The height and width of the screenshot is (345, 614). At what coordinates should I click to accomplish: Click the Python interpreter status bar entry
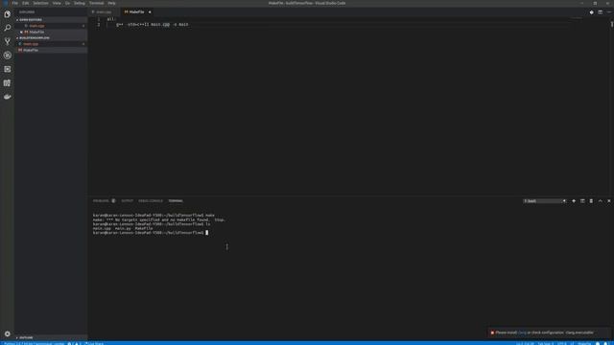[35, 343]
